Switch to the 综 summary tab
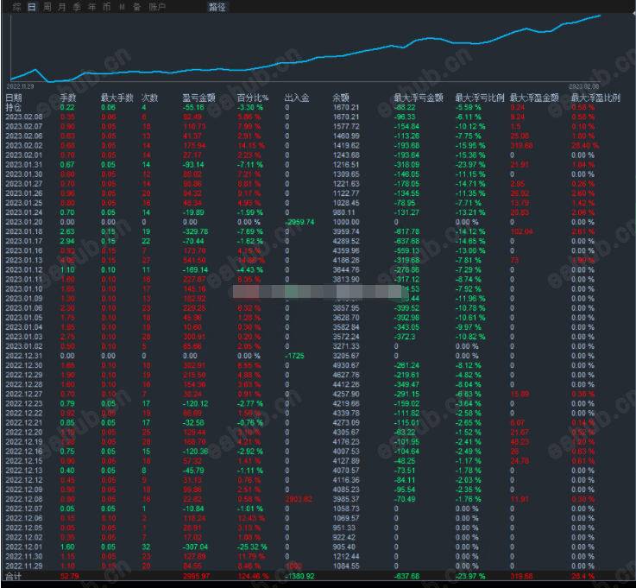This screenshot has width=636, height=588. point(16,7)
